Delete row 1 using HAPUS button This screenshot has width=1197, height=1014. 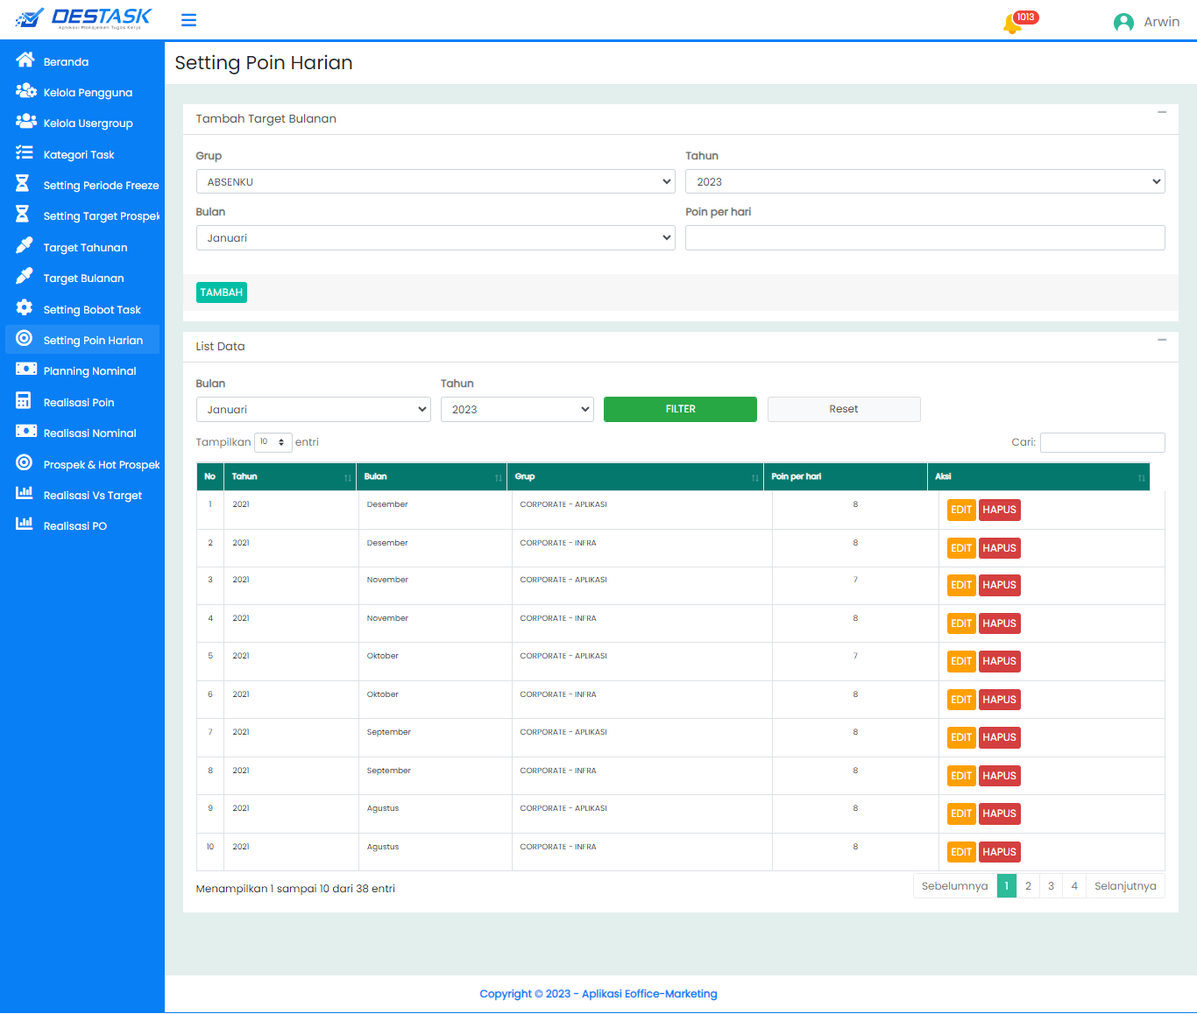(999, 510)
